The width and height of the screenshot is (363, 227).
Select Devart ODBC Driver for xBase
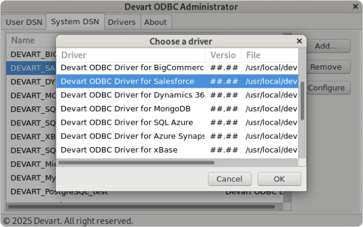[178, 150]
